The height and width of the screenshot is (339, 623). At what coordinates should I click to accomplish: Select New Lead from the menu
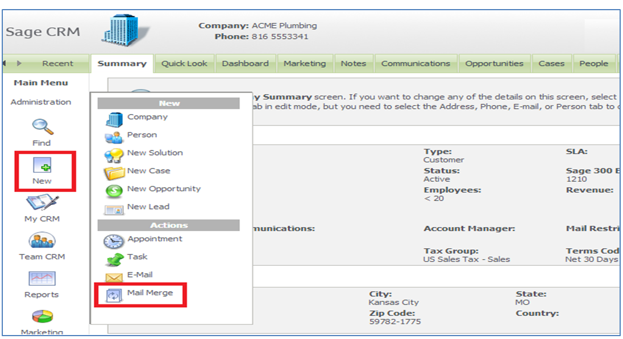(148, 207)
